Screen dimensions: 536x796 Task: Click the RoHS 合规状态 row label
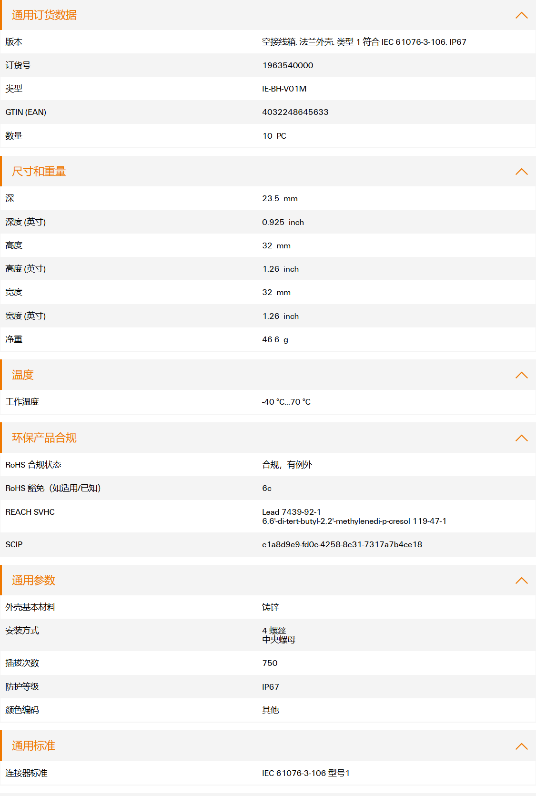click(33, 465)
